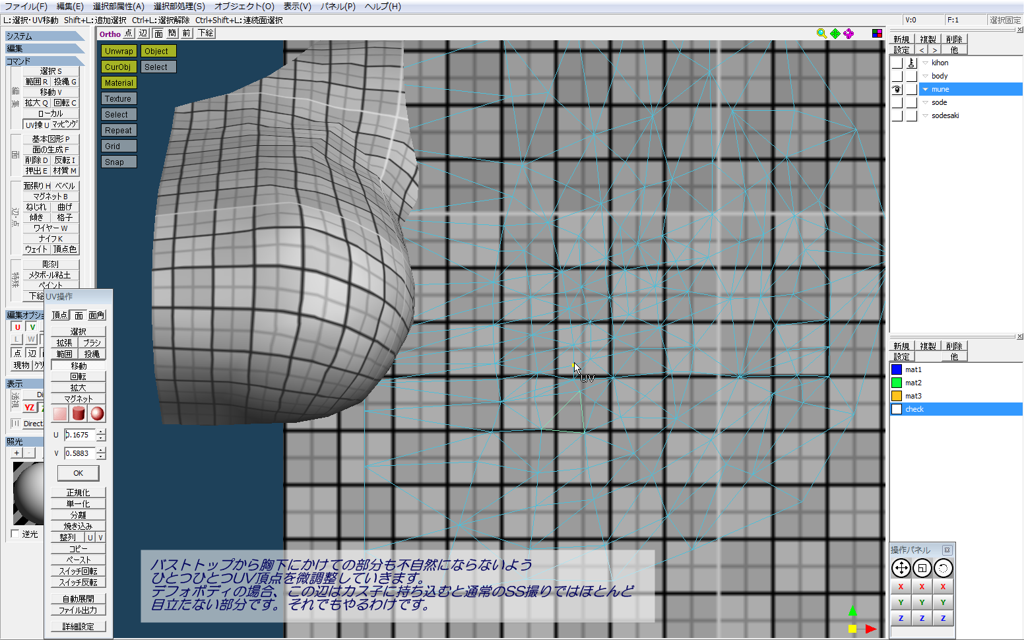Open the ファイル(F) menu
Image resolution: width=1024 pixels, height=640 pixels.
click(x=26, y=7)
